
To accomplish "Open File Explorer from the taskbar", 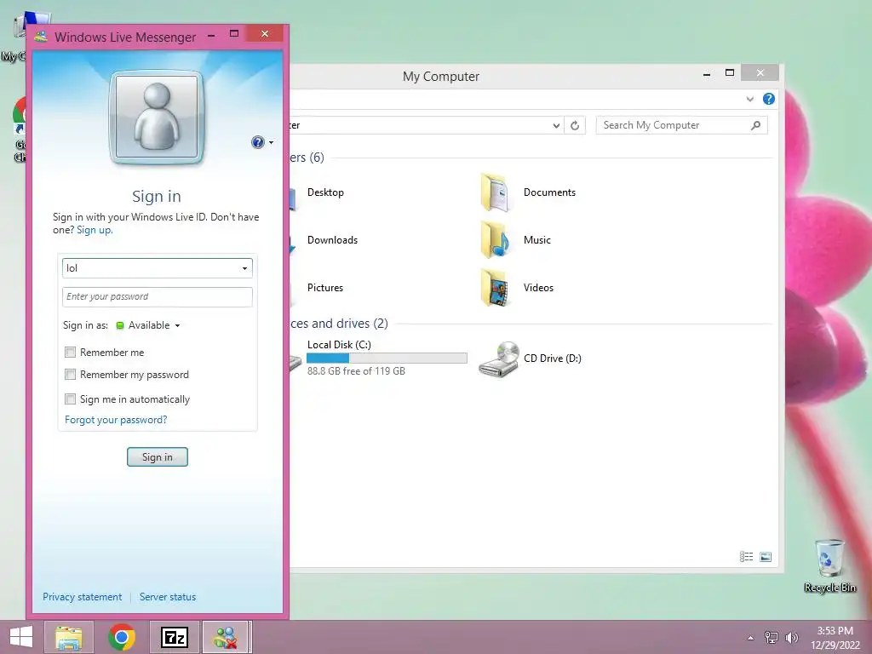I will [69, 637].
